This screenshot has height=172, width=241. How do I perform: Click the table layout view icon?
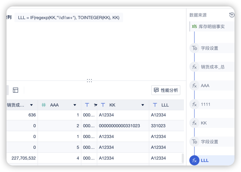coord(16,90)
